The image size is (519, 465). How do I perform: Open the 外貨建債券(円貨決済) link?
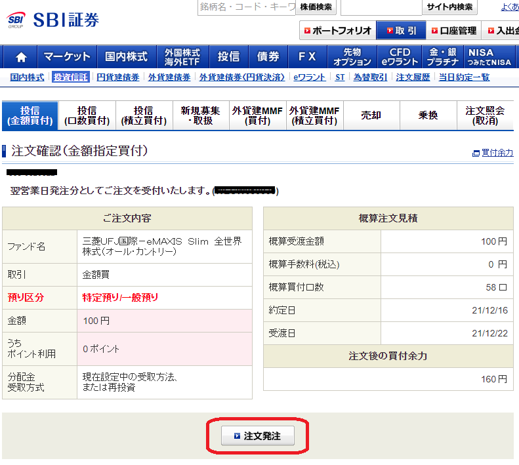click(x=242, y=77)
